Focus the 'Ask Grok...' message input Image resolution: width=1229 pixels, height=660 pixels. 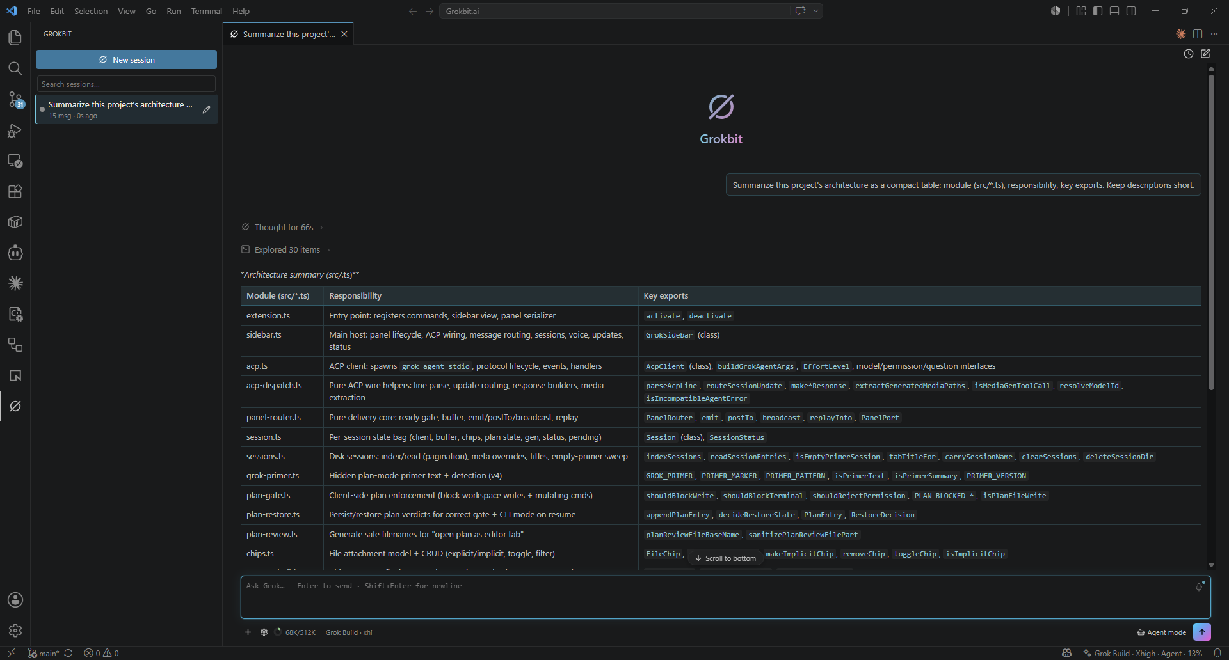click(725, 597)
